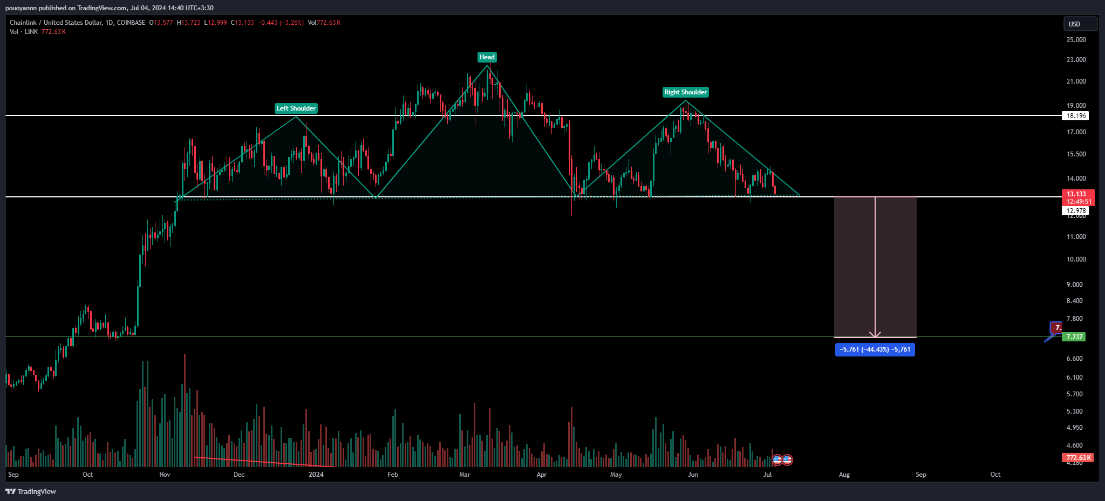The width and height of the screenshot is (1105, 501).
Task: Click the '6.100' price axis label
Action: click(1074, 378)
